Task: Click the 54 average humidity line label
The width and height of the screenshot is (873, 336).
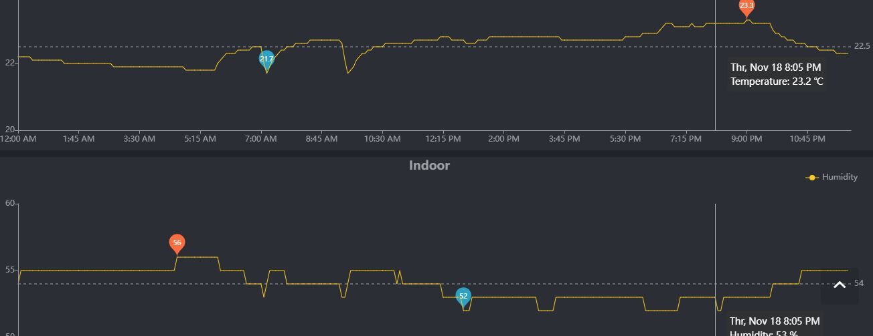Action: [859, 283]
